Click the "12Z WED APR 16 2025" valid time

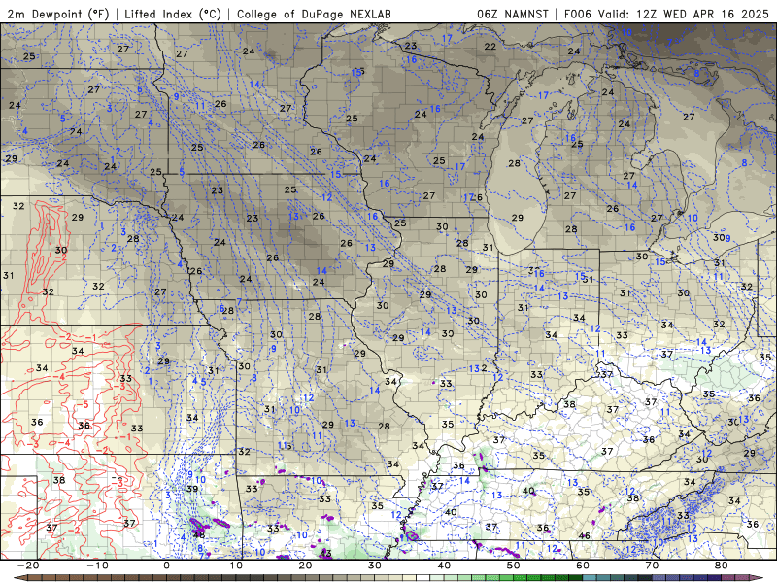point(702,14)
